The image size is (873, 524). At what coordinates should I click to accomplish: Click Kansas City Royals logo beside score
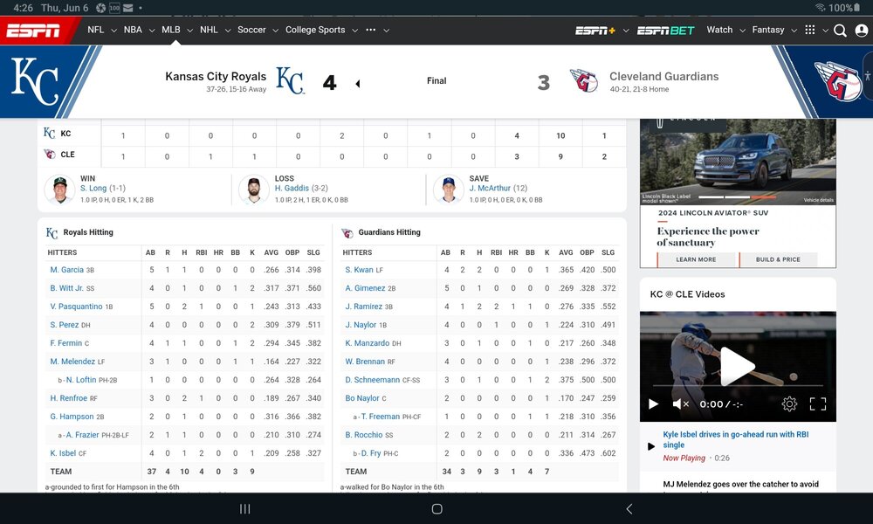click(x=290, y=80)
